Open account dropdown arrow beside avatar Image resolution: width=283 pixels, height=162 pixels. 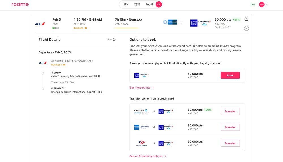point(267,5)
